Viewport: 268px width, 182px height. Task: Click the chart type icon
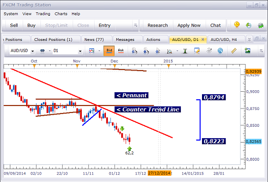pos(92,51)
